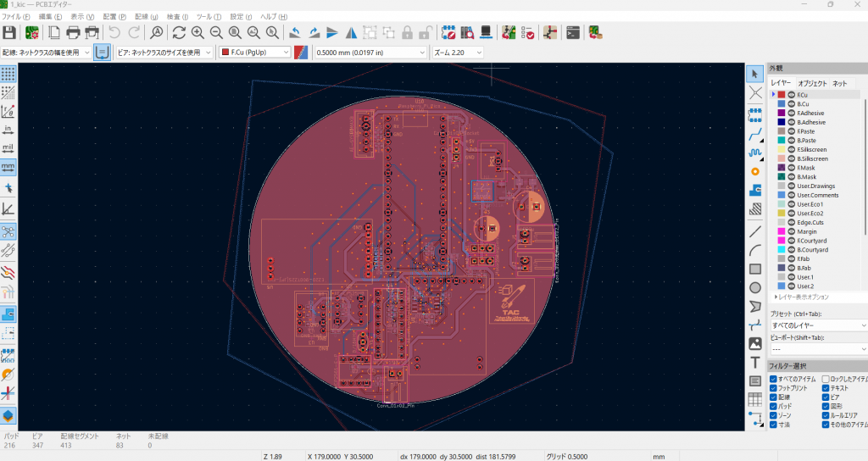Viewport: 868px width, 461px height.
Task: Select the Draw line tool
Action: 754,231
